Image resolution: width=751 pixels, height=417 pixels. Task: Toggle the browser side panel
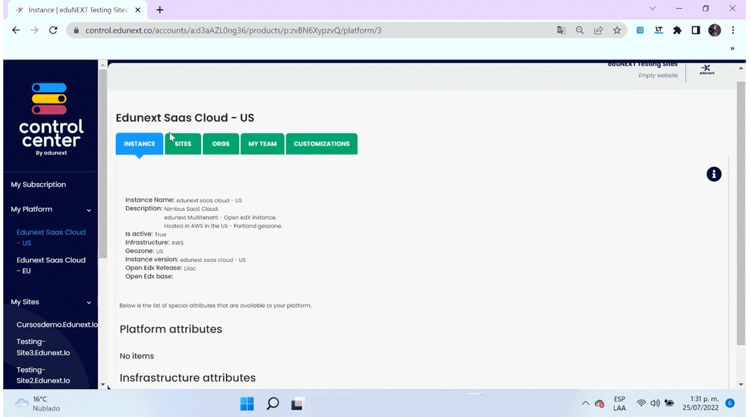tap(696, 30)
